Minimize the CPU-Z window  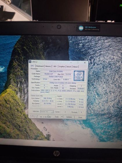click(71, 62)
